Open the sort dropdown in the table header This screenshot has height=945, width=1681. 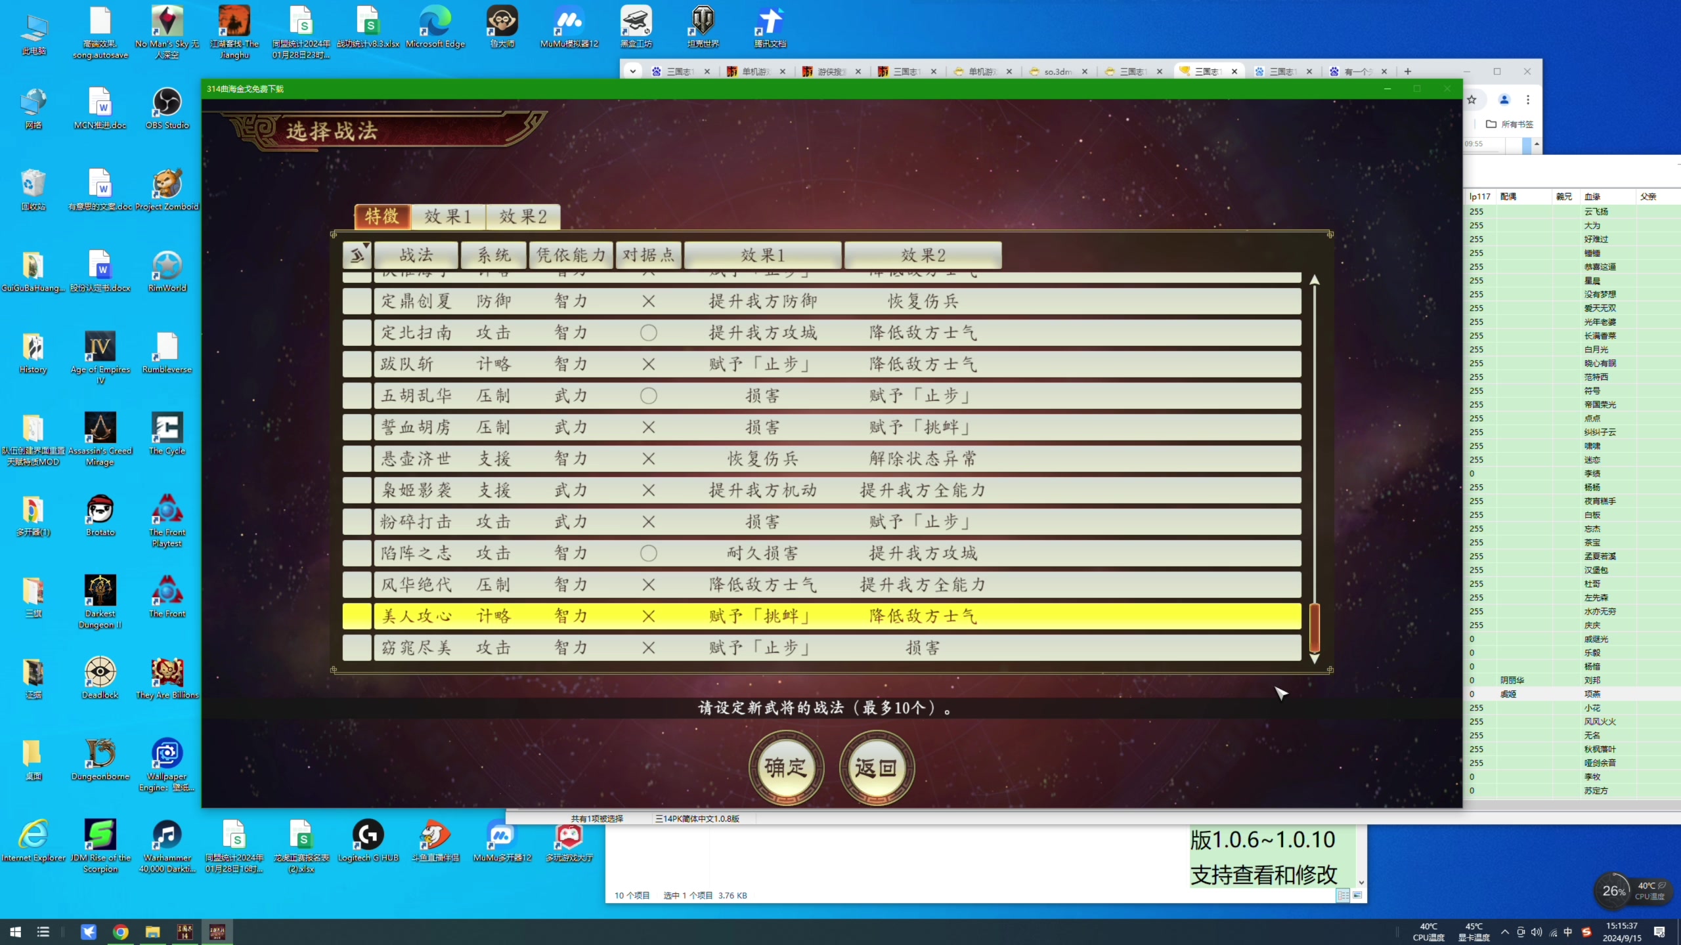click(357, 255)
